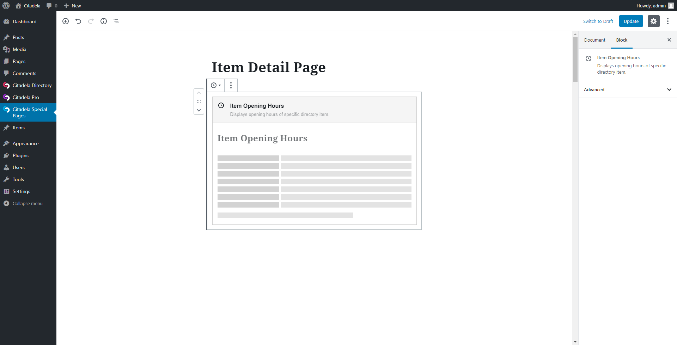The image size is (677, 345).
Task: Select the Block tab
Action: pyautogui.click(x=622, y=40)
